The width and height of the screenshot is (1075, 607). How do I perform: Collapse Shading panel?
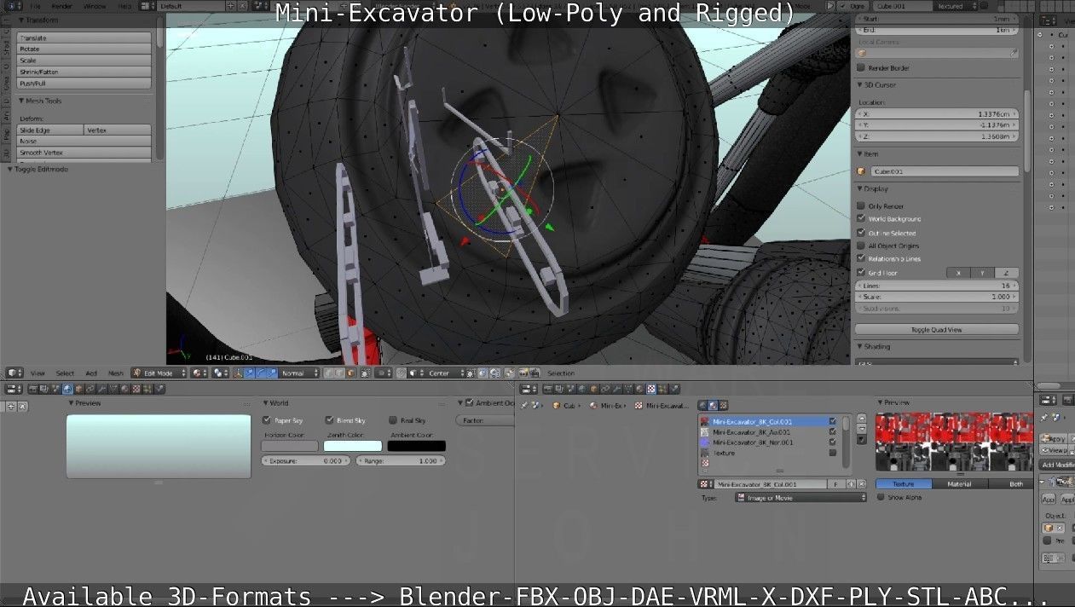pyautogui.click(x=860, y=346)
